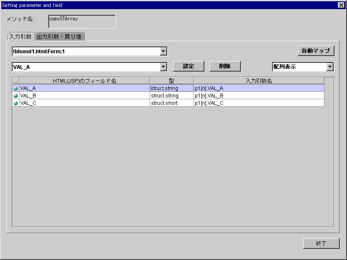The height and width of the screenshot is (260, 347).
Task: Expand the tblsend1.html:Form:1 dropdown
Action: (x=163, y=52)
